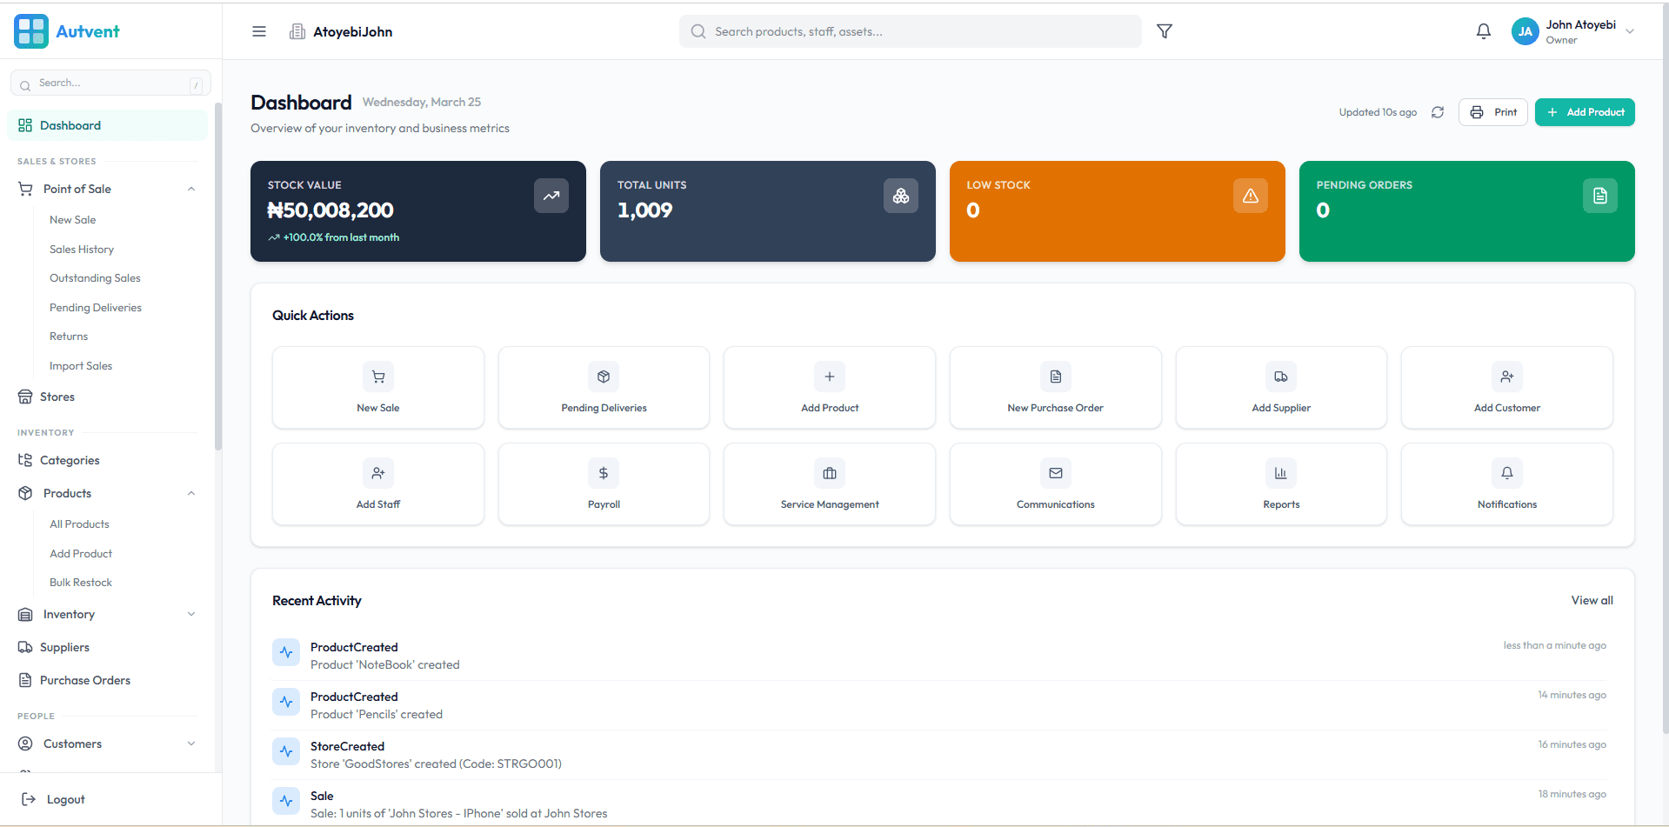Select the Print icon button

pyautogui.click(x=1492, y=111)
